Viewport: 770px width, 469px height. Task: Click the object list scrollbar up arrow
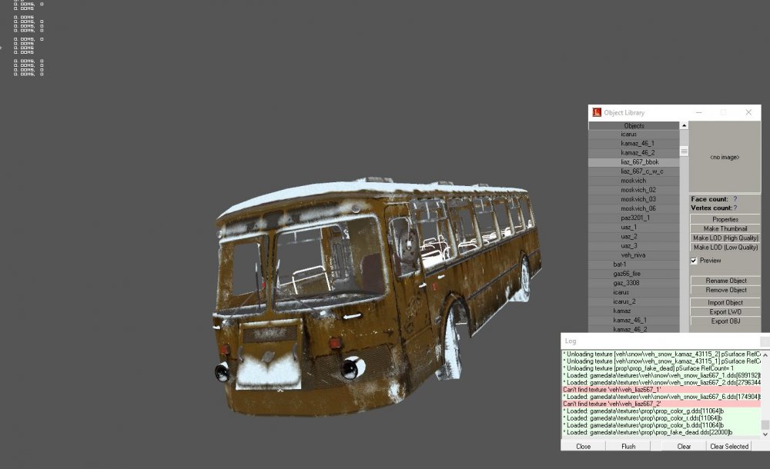(x=682, y=124)
